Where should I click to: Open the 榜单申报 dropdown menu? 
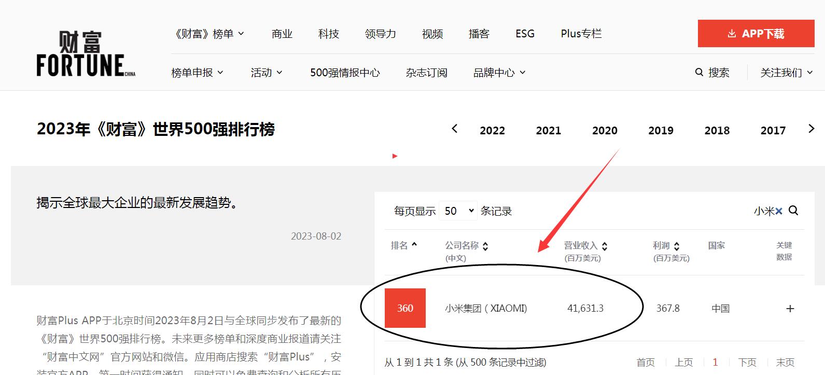[x=198, y=73]
